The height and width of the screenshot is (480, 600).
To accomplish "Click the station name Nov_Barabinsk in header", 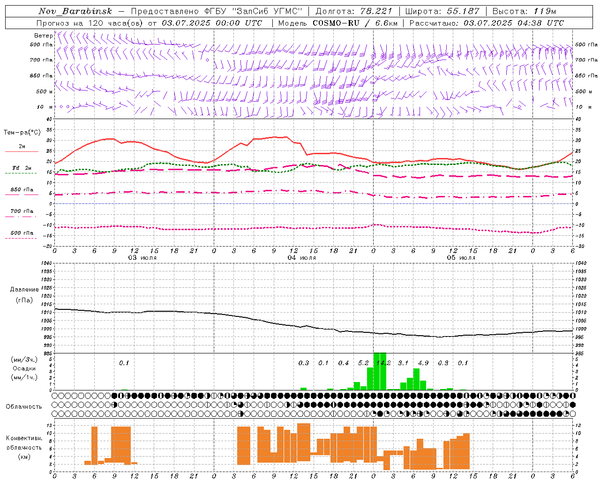I will click(75, 11).
